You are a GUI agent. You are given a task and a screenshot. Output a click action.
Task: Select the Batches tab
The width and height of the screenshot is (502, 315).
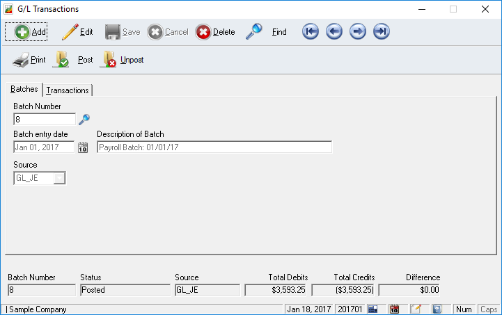[24, 90]
